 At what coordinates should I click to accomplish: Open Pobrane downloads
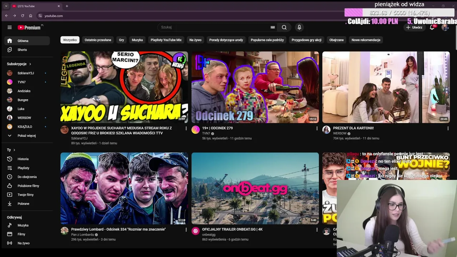click(x=27, y=203)
